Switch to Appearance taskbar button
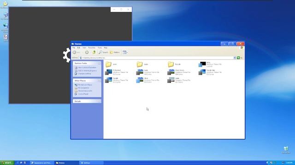 [42, 163]
